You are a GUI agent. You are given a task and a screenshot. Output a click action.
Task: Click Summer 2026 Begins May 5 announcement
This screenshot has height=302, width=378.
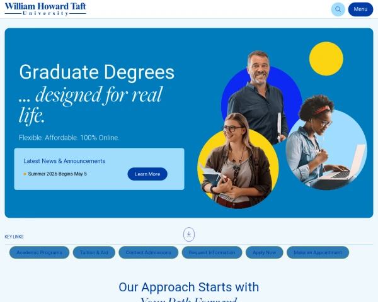[57, 174]
